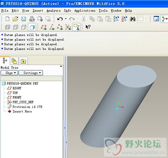Image resolution: width=168 pixels, height=158 pixels.
Task: Open Analysis menu
Action: coord(53,11)
